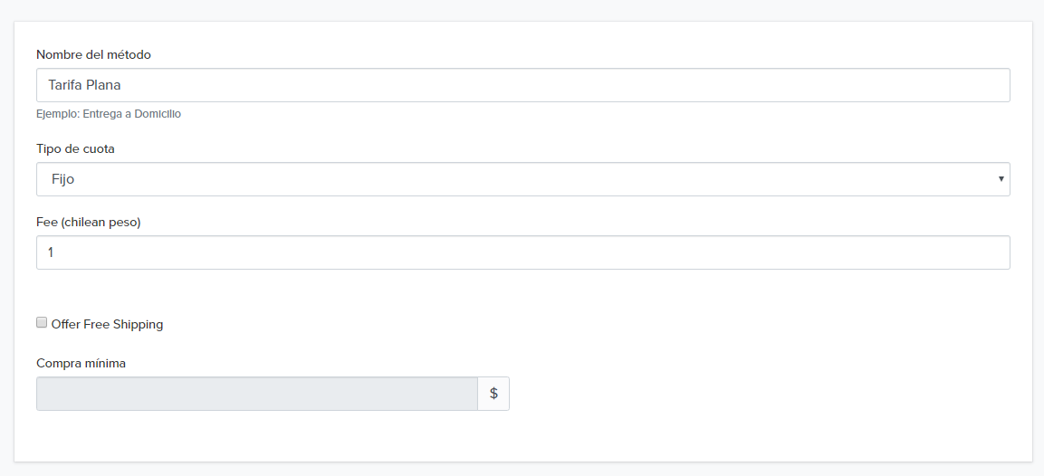Image resolution: width=1044 pixels, height=476 pixels.
Task: Click the disabled Compra mínima field
Action: point(256,394)
